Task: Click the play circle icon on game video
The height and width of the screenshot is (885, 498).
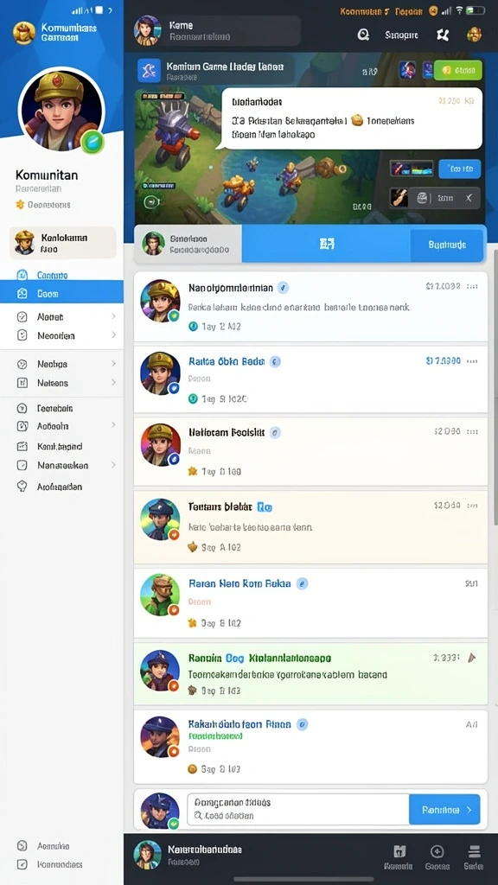Action: point(150,201)
